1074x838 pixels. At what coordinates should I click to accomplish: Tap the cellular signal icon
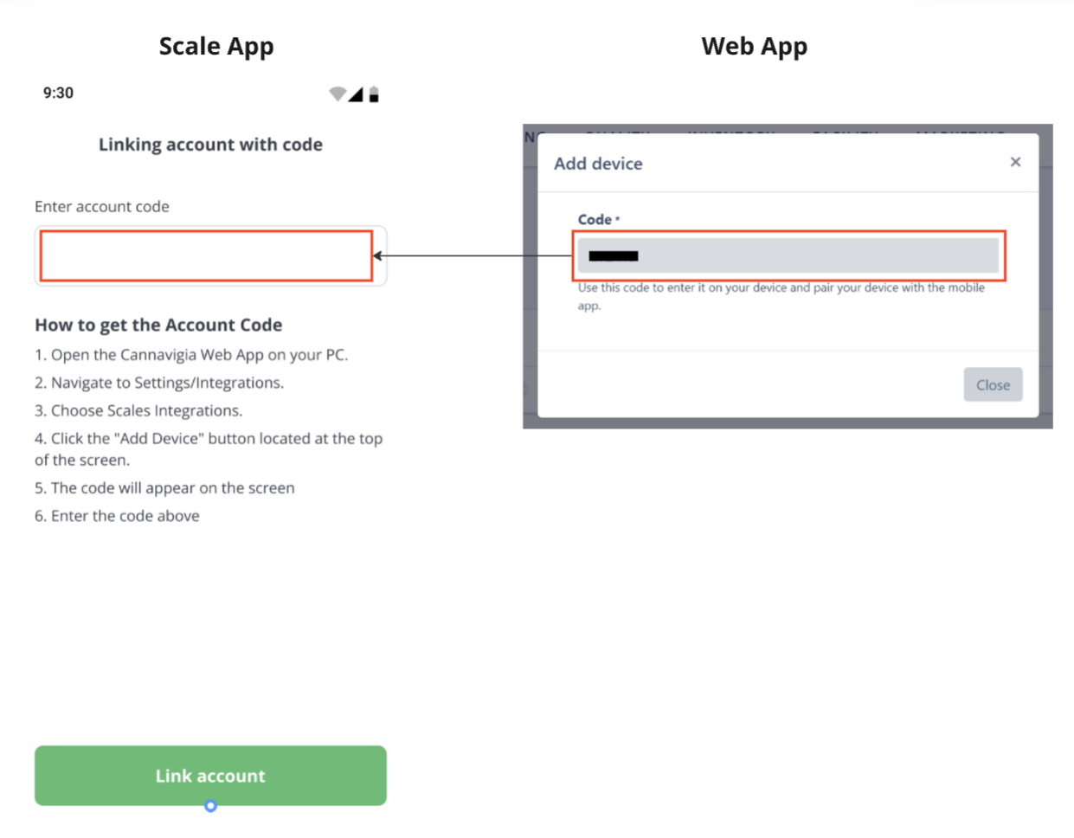point(356,93)
